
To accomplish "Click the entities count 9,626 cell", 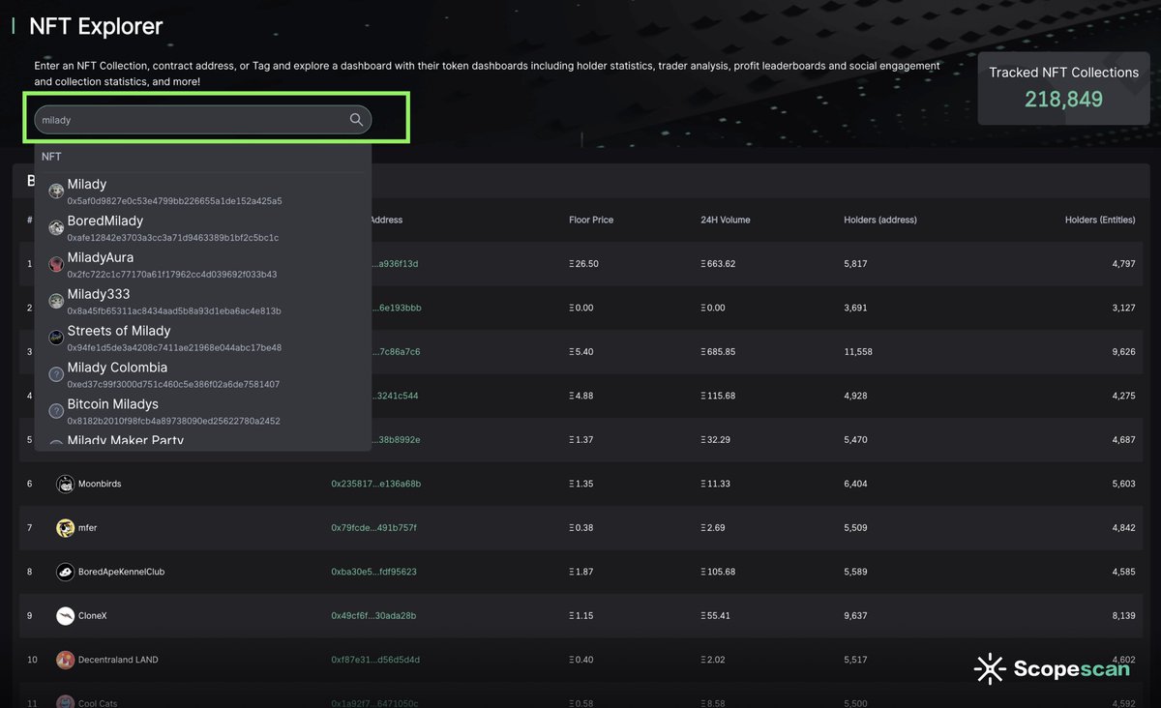I will click(x=1122, y=352).
